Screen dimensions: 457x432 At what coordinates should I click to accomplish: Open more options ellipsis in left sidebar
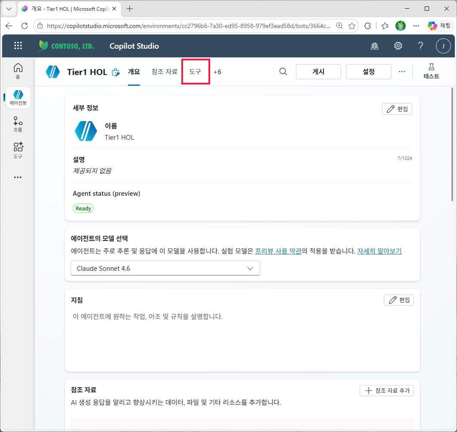(18, 177)
